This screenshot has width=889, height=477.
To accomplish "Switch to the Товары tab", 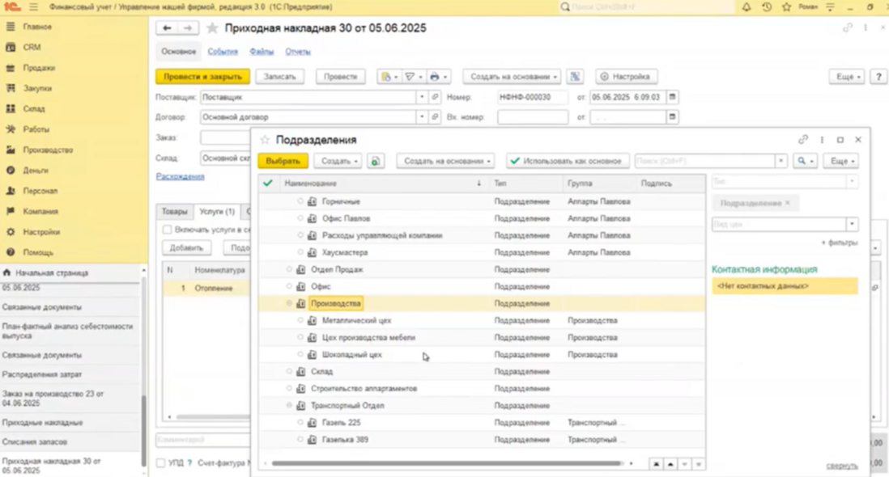I will click(x=174, y=212).
